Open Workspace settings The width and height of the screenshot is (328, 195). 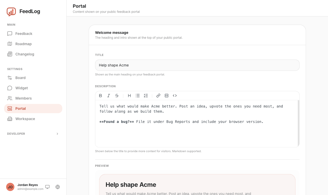point(33,119)
